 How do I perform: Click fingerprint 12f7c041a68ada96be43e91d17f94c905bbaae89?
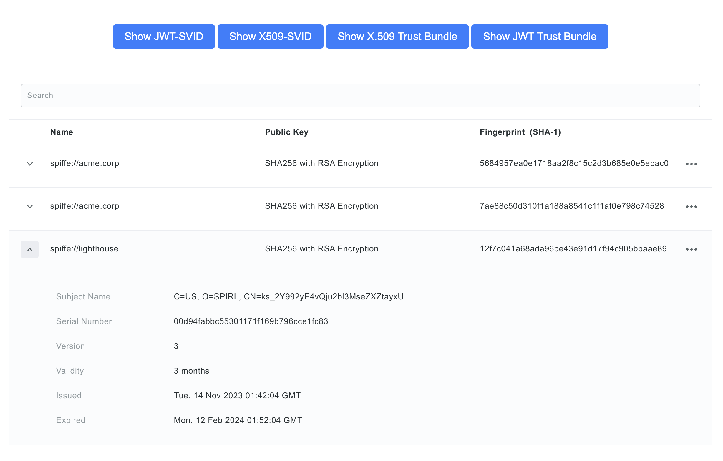pyautogui.click(x=573, y=249)
